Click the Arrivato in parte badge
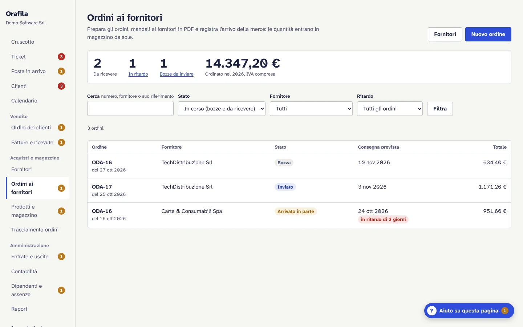523x327 pixels. 296,211
